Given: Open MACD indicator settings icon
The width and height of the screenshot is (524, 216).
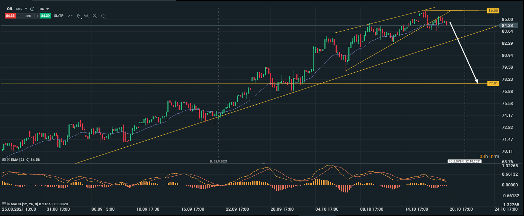Looking at the screenshot, I should [x=4, y=204].
